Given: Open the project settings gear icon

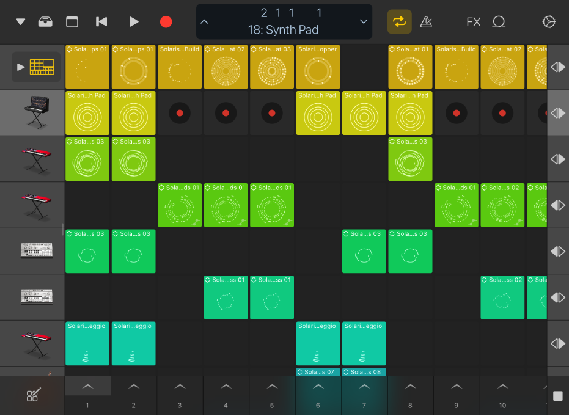Looking at the screenshot, I should tap(549, 21).
